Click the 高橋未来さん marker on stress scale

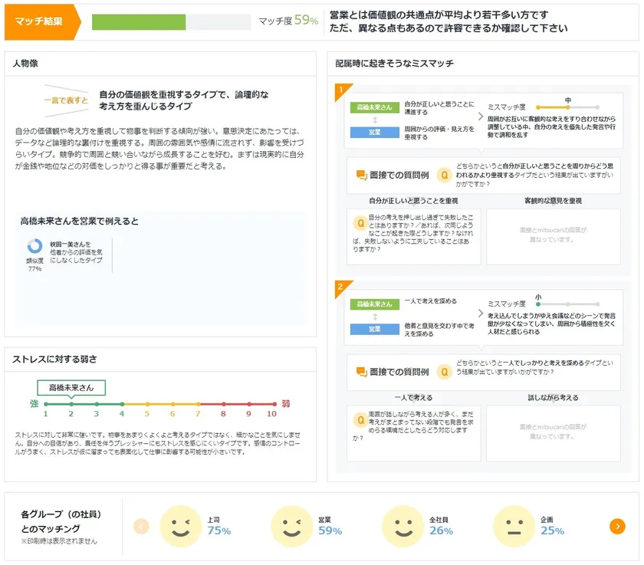[x=71, y=388]
